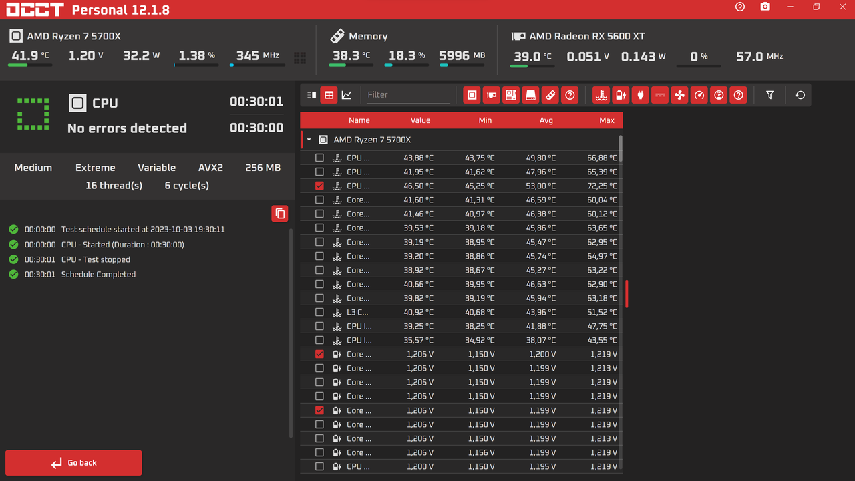Screen dimensions: 855x481
Task: Check the box for 35,57 °C row
Action: [x=319, y=340]
